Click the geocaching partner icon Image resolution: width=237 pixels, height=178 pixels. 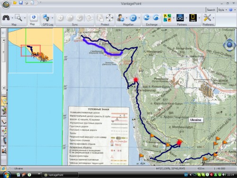(167, 18)
